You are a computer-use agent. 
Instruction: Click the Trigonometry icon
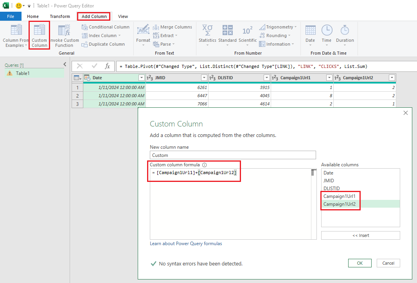278,27
